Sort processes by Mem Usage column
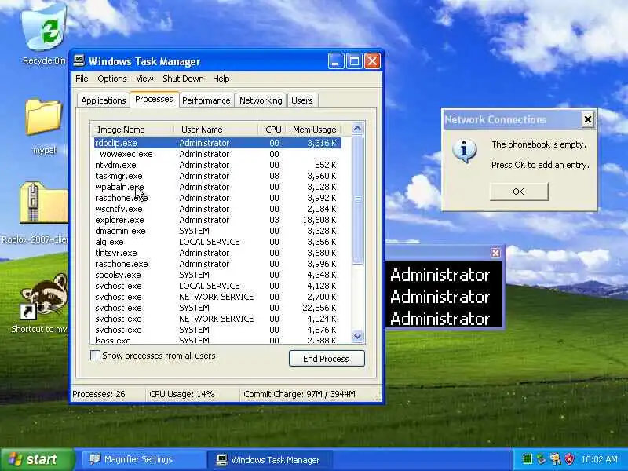The image size is (628, 471). (315, 130)
